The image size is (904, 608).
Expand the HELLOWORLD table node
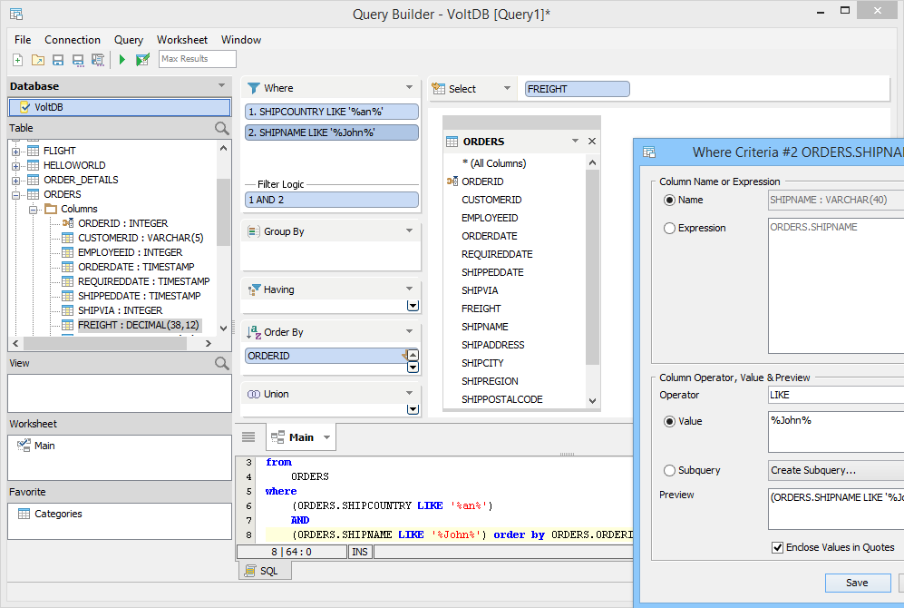click(15, 165)
